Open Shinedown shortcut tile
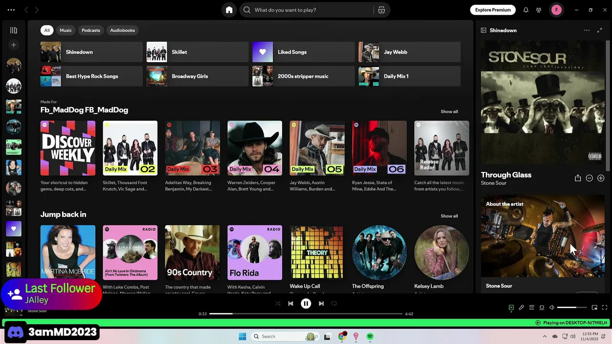This screenshot has height=344, width=612. tap(92, 52)
